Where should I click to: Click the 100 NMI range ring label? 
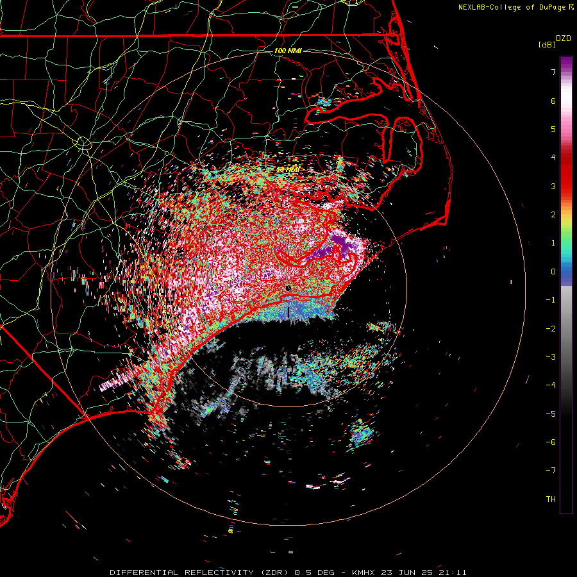[288, 51]
